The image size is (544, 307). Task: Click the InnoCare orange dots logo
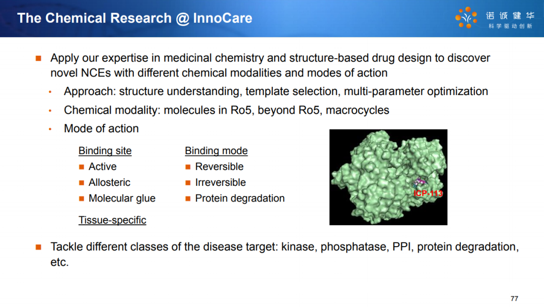[466, 18]
